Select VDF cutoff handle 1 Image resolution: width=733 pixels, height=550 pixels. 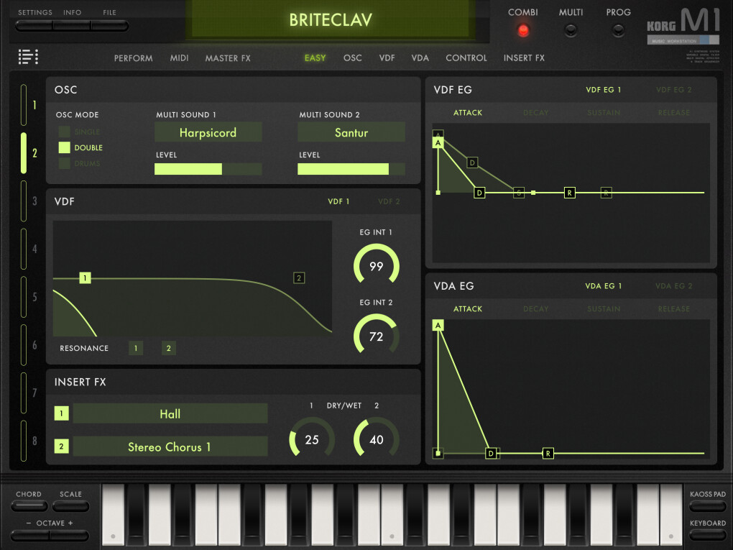coord(85,278)
